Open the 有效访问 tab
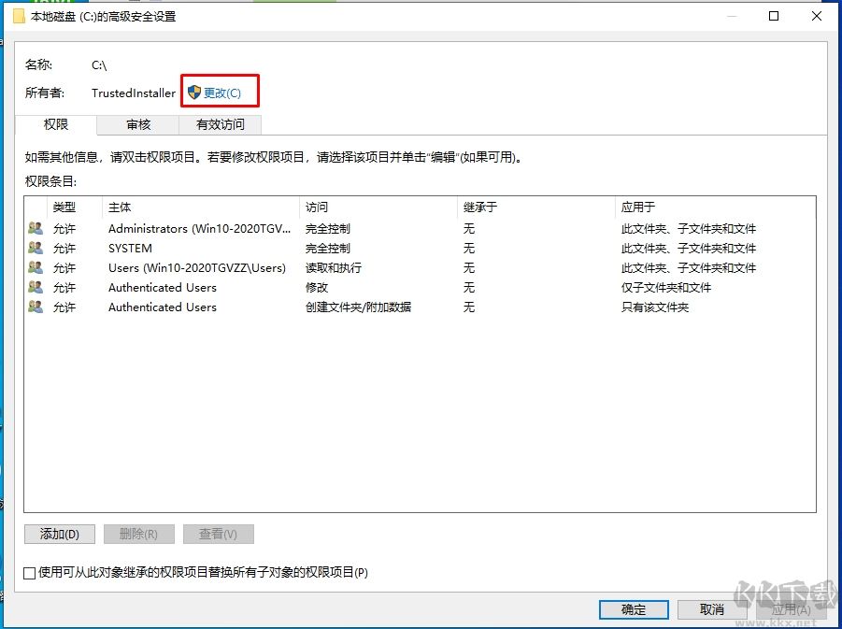This screenshot has width=842, height=629. [220, 124]
